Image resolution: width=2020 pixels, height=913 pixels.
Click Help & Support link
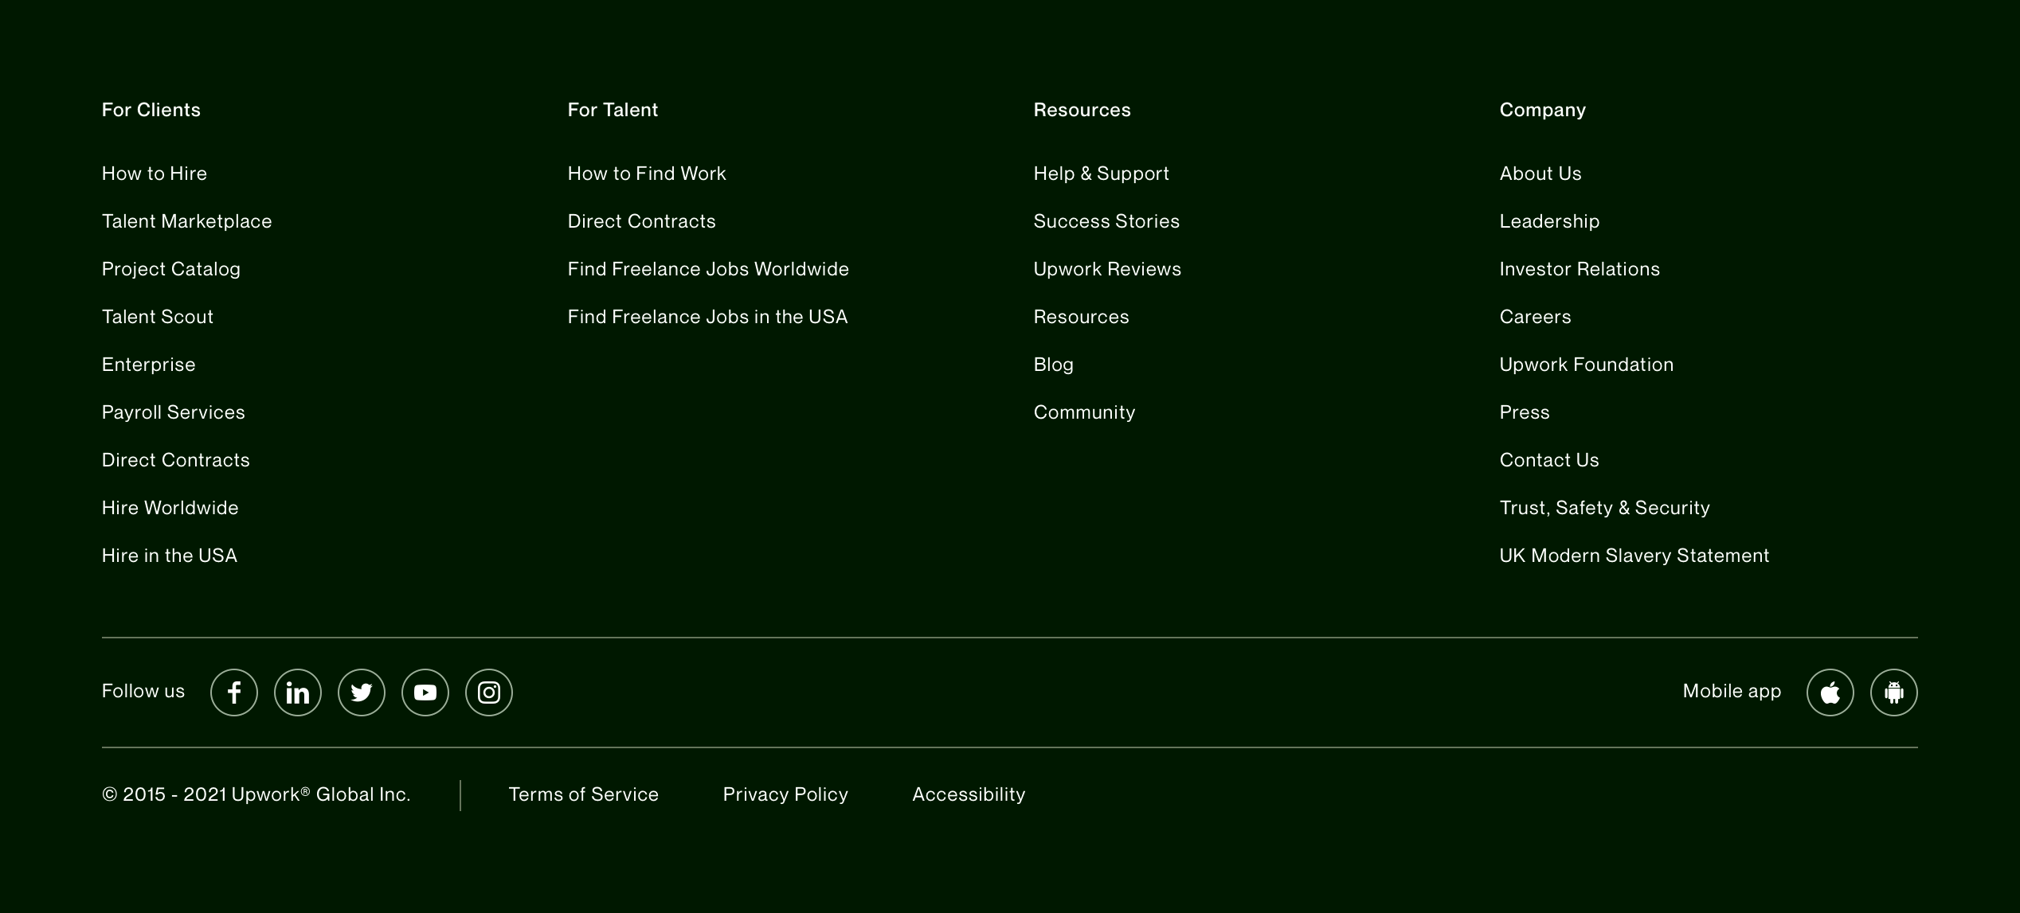coord(1101,174)
